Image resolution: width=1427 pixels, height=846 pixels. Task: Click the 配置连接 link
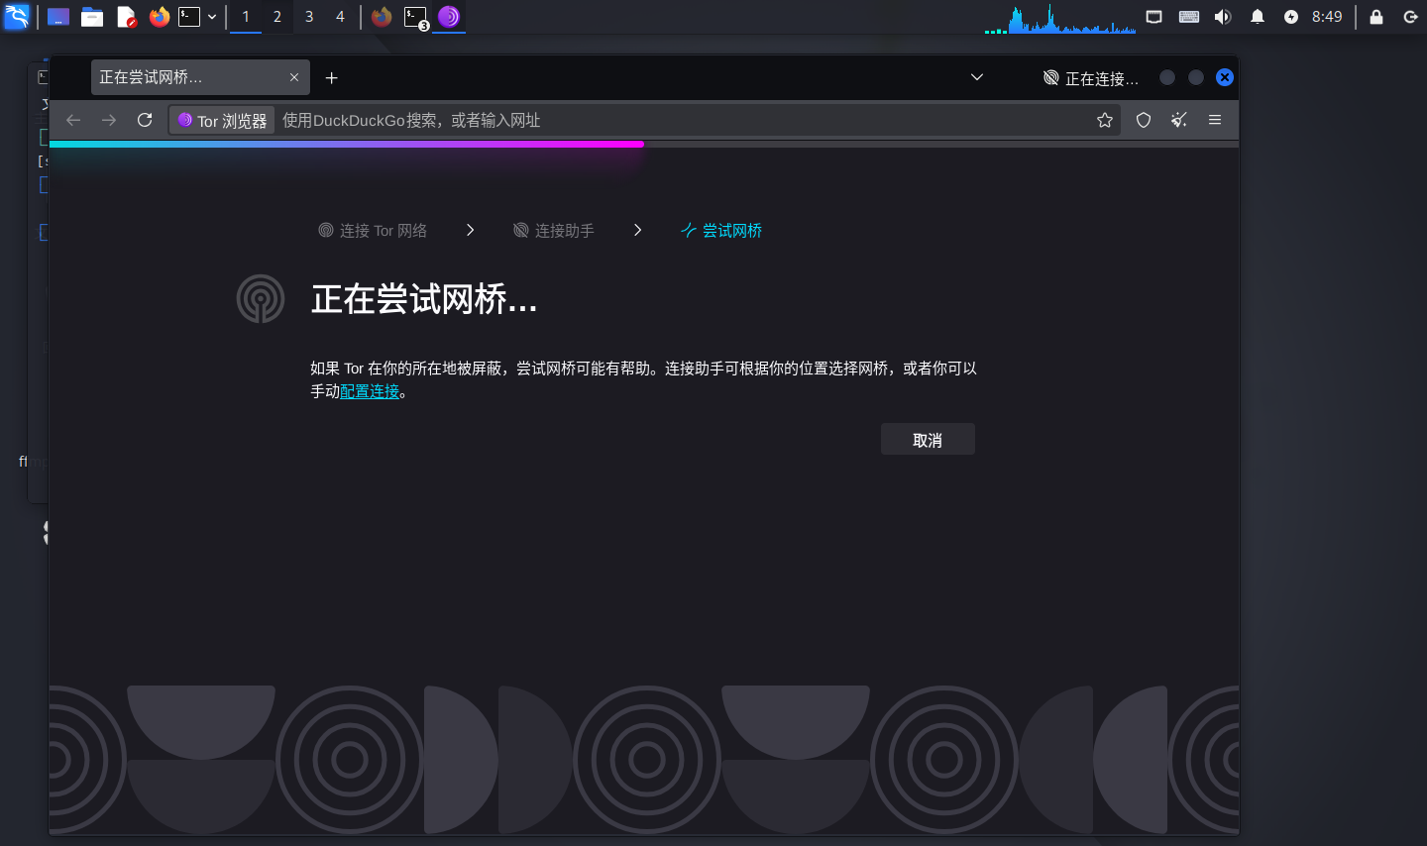[x=370, y=391]
